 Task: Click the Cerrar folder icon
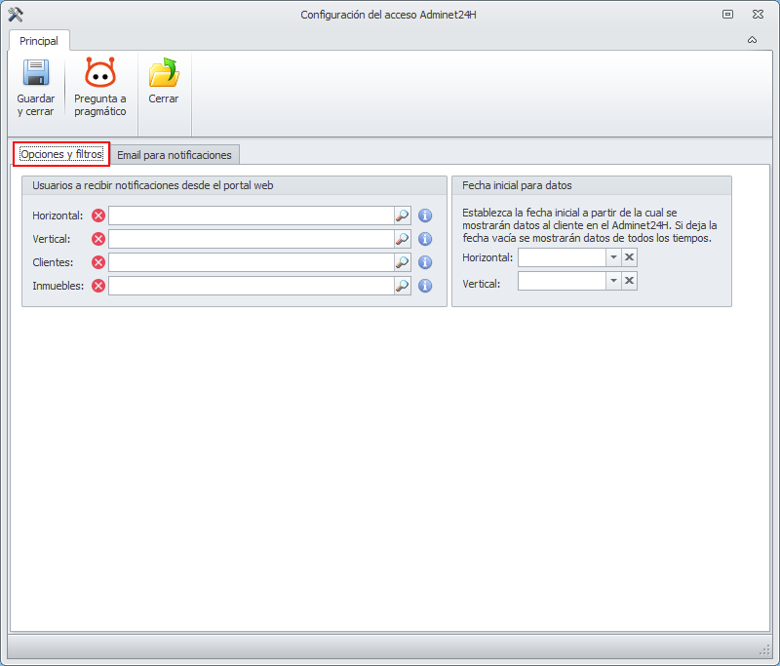(164, 72)
